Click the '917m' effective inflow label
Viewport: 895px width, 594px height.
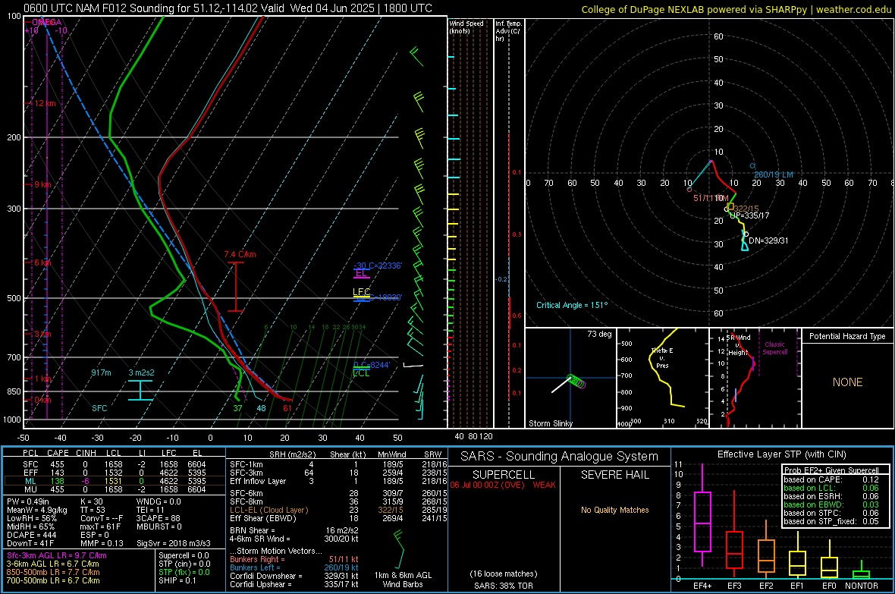[x=101, y=372]
